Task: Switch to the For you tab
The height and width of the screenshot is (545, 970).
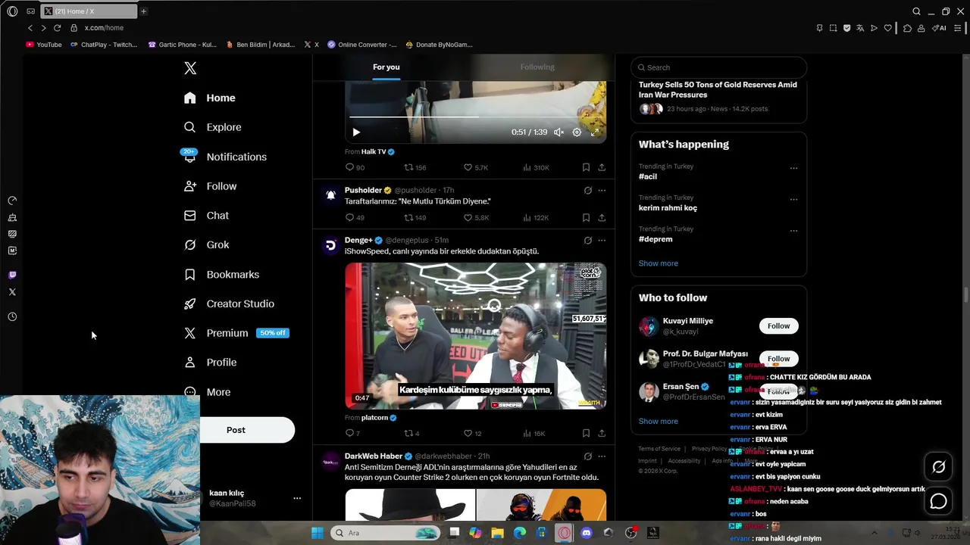Action: coord(386,67)
